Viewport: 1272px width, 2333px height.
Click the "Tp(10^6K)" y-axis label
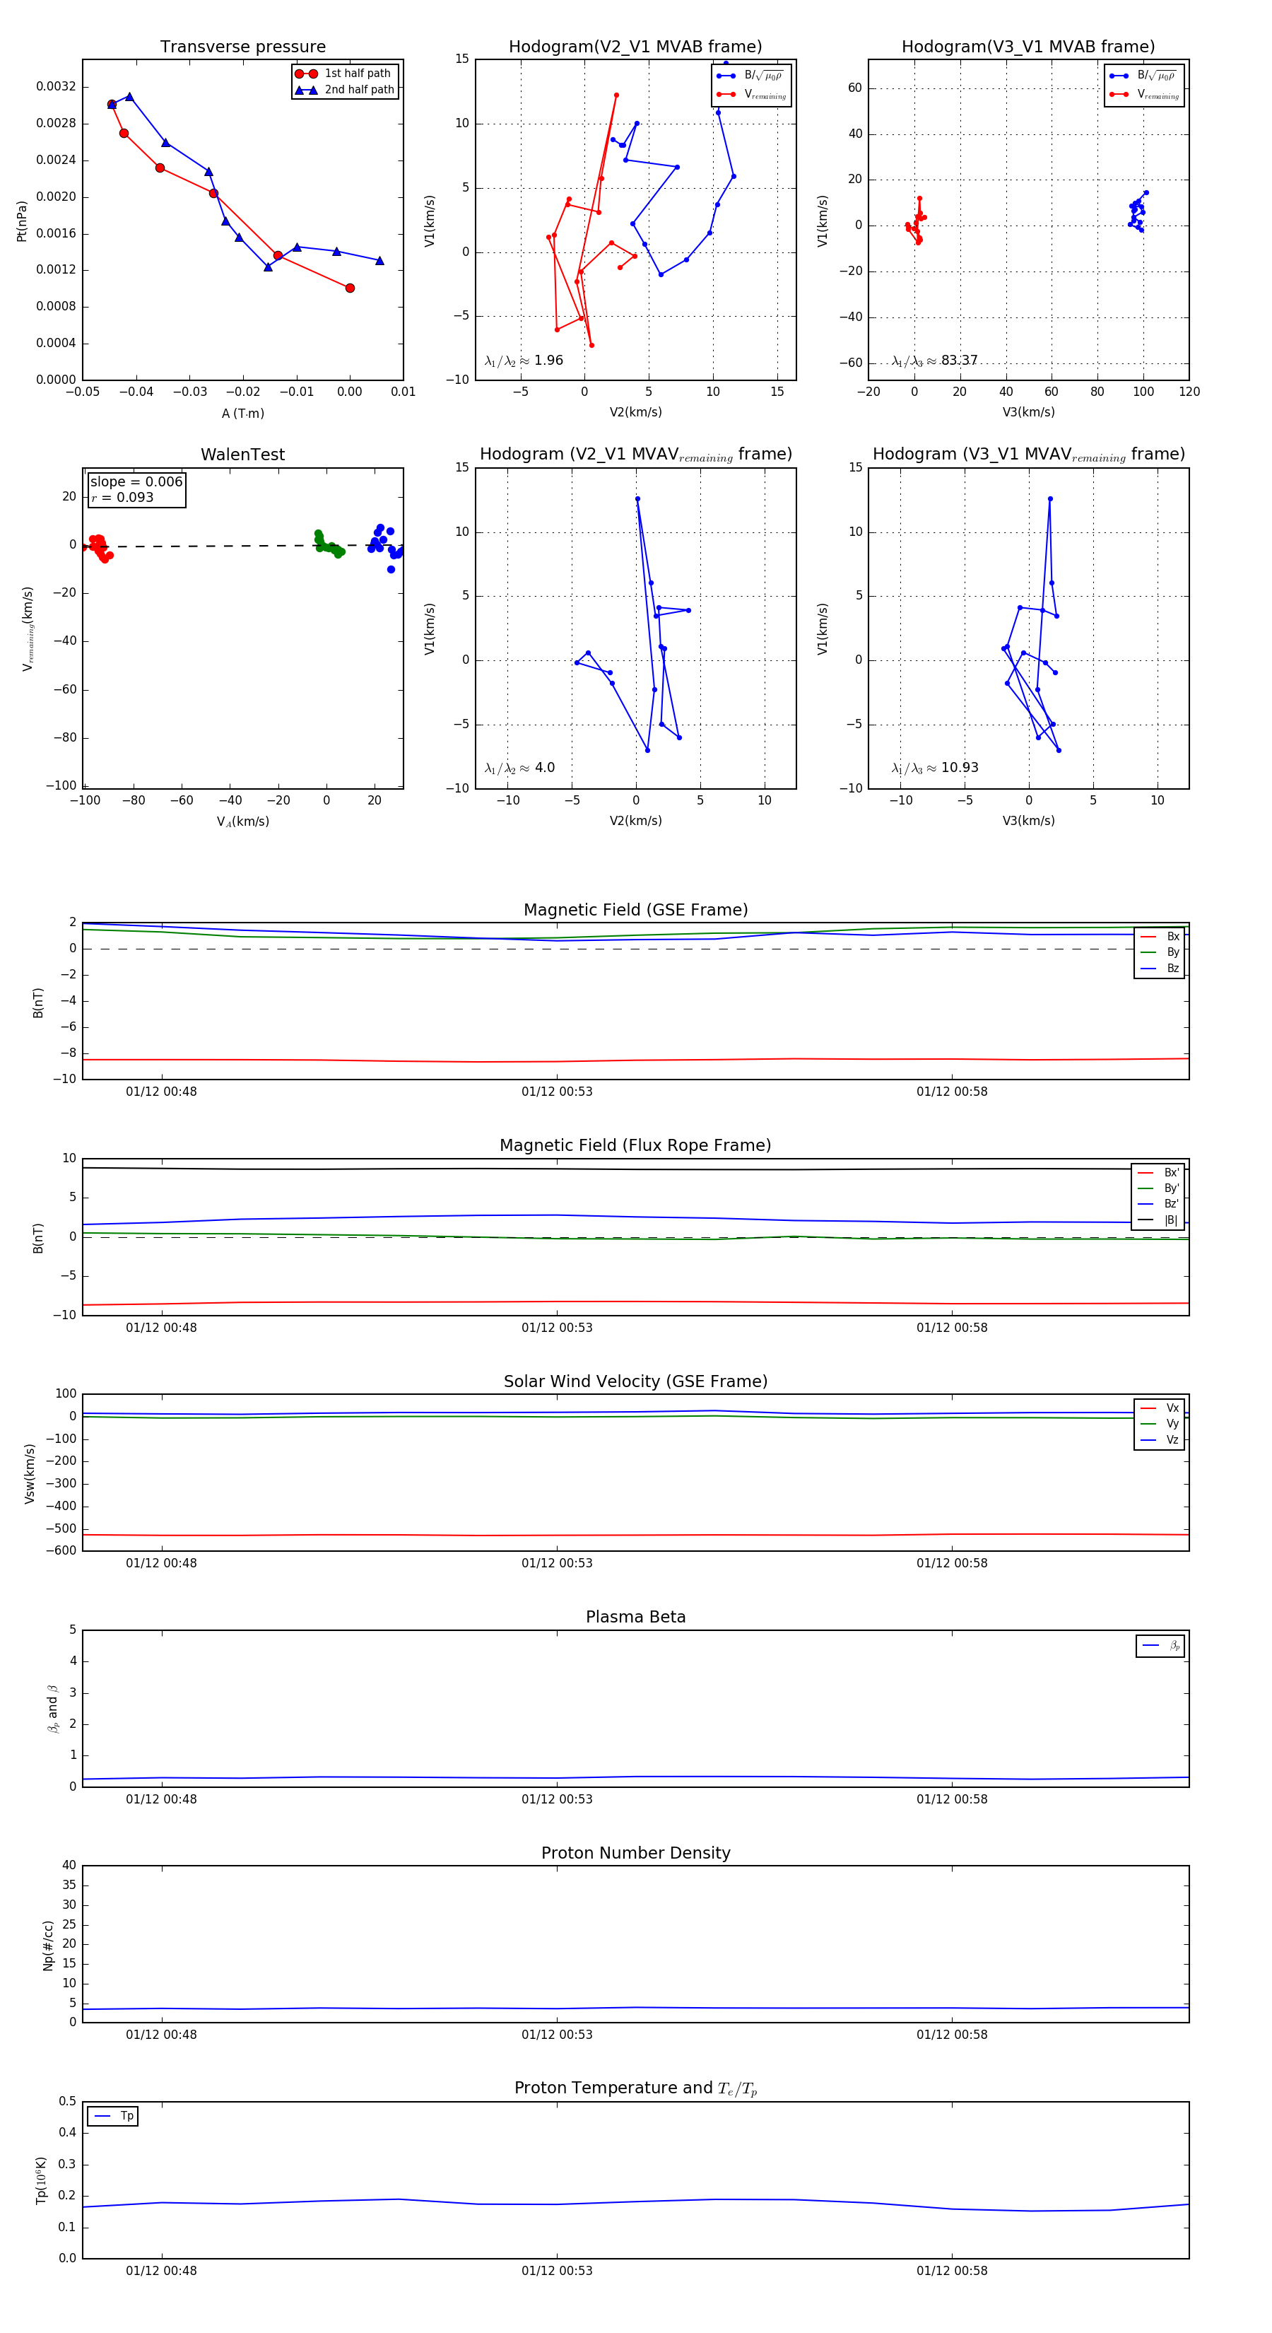[x=41, y=2180]
